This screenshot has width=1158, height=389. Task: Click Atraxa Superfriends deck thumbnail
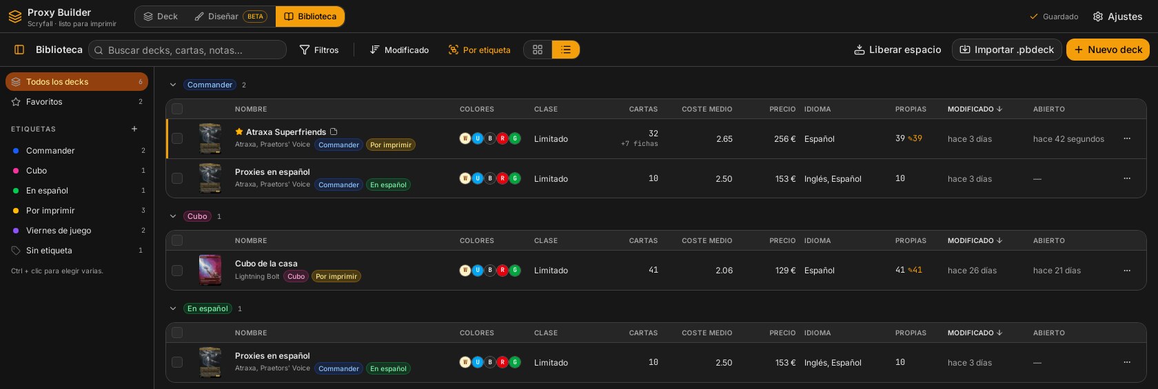click(x=210, y=138)
